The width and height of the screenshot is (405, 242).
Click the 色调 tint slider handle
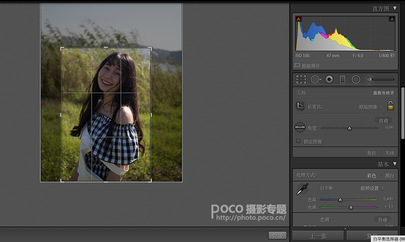[x=351, y=208]
